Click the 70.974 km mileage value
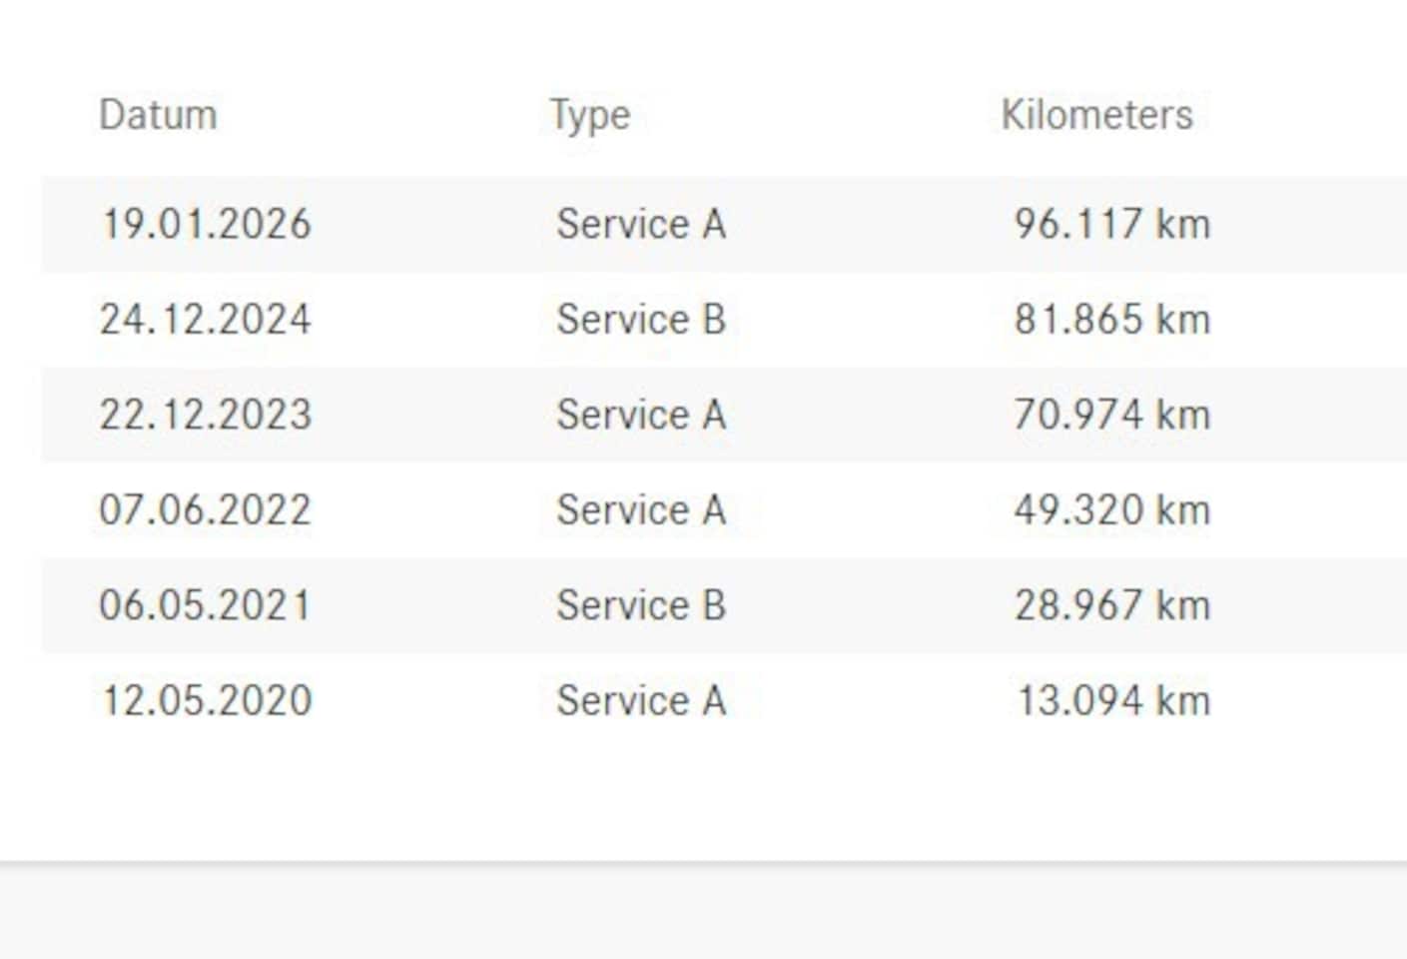Image resolution: width=1407 pixels, height=959 pixels. 1112,415
